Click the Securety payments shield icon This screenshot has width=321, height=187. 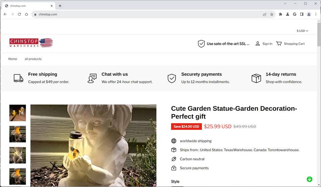172,78
